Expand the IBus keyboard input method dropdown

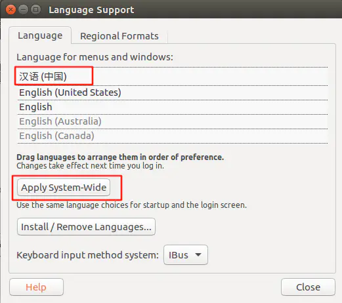coord(186,255)
